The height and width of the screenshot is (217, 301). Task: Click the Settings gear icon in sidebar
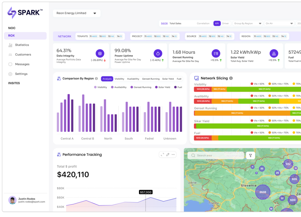click(x=10, y=74)
